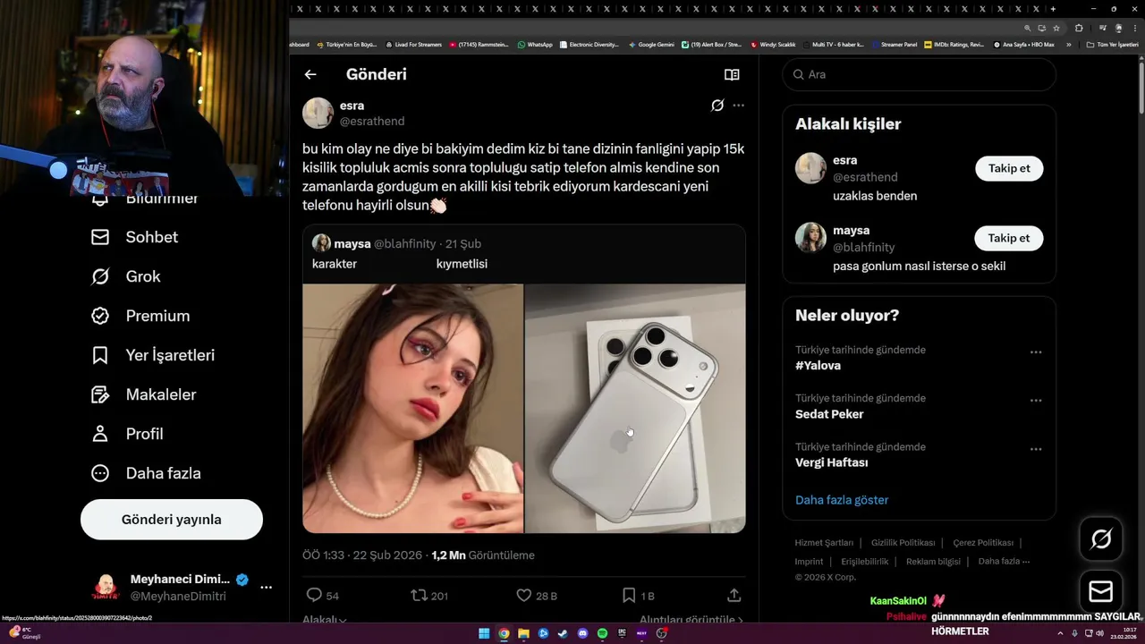
Task: Click the search box labeled Ara
Action: pos(920,74)
